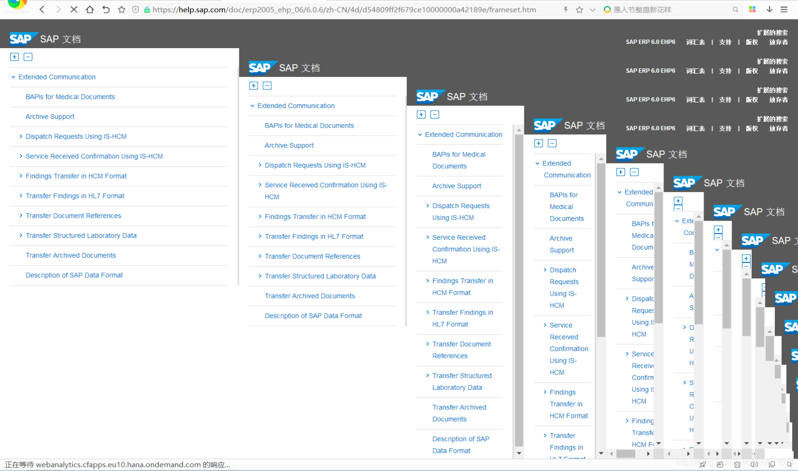The width and height of the screenshot is (798, 471).
Task: Collapse all nodes via minus icon, fourth frame
Action: pos(552,144)
